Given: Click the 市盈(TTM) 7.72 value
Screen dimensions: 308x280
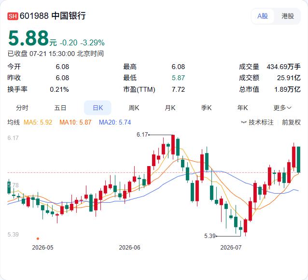Looking at the screenshot, I should [178, 89].
